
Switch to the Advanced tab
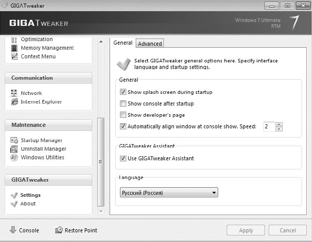click(150, 44)
